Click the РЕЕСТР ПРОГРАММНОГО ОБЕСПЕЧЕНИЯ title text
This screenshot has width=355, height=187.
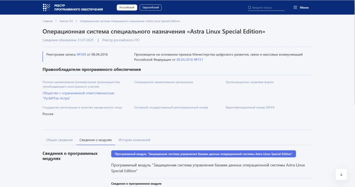[79, 8]
